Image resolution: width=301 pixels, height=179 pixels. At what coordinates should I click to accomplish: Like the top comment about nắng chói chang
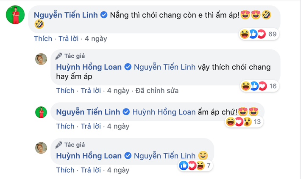(x=43, y=38)
